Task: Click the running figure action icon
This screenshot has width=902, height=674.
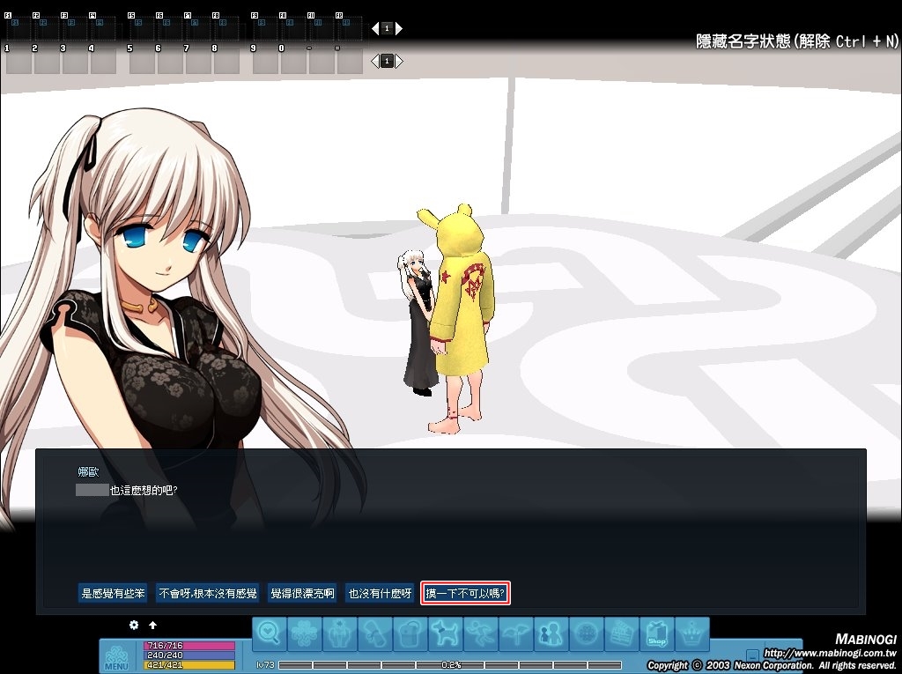Action: tap(481, 633)
